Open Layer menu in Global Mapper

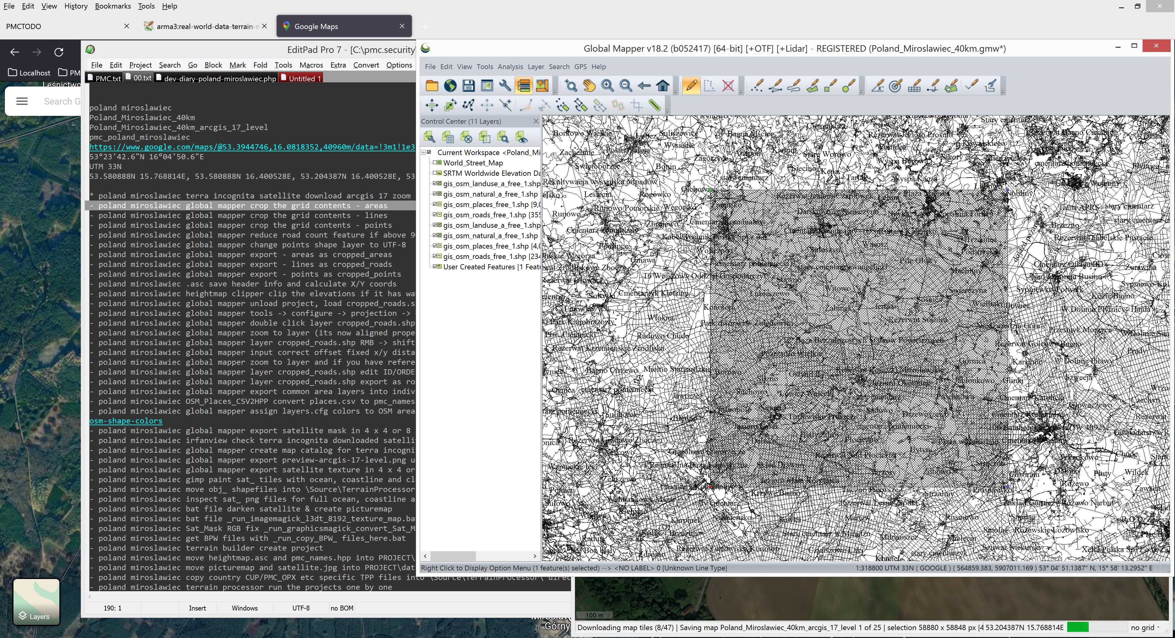click(x=536, y=67)
